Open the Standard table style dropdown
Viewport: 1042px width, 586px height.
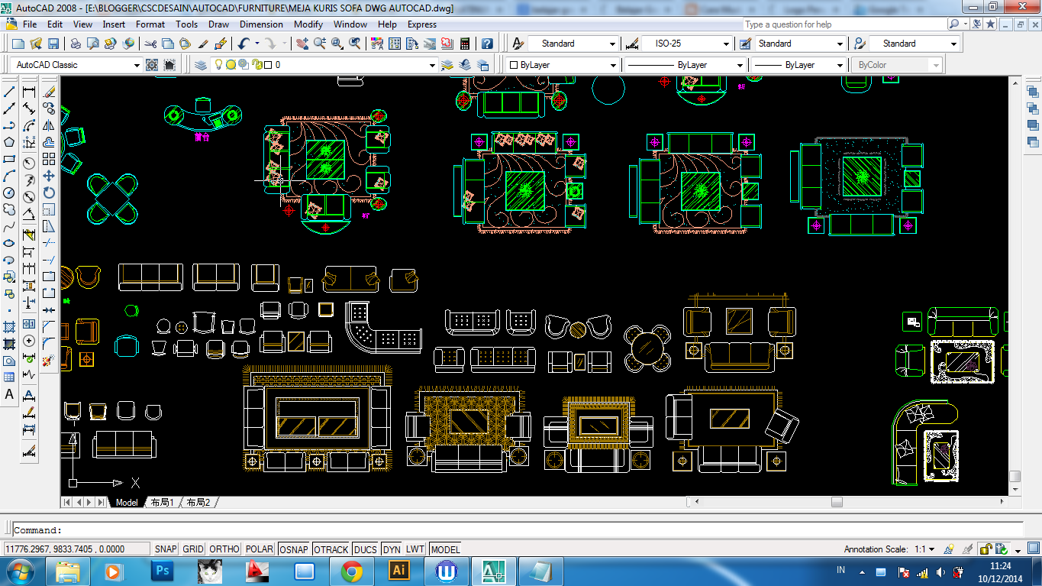pos(840,44)
